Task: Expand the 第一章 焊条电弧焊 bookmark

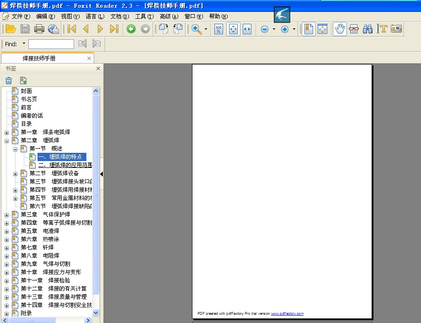Action: pyautogui.click(x=7, y=133)
